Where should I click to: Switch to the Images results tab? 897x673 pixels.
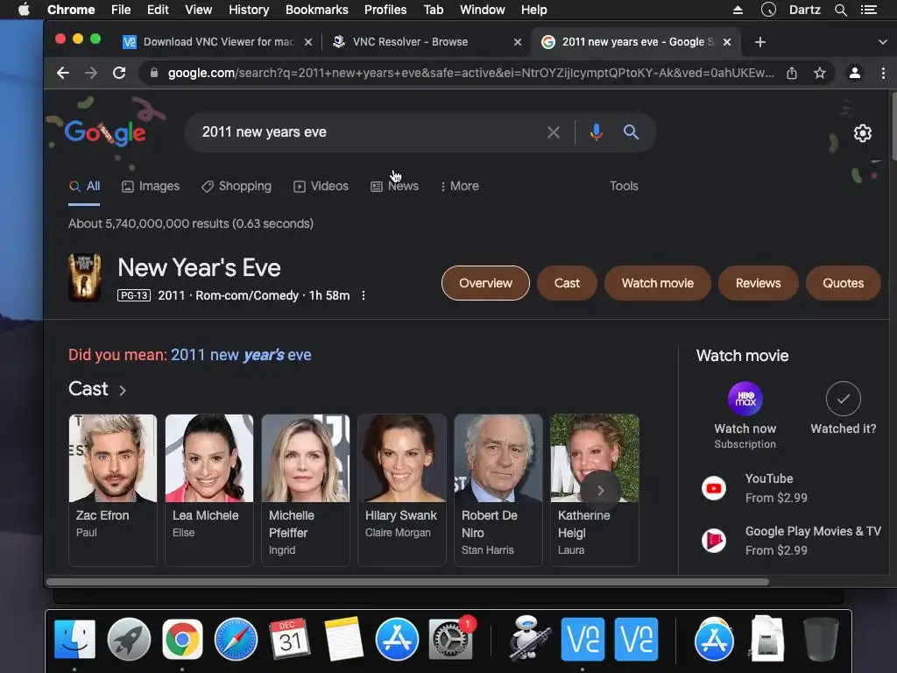click(151, 186)
